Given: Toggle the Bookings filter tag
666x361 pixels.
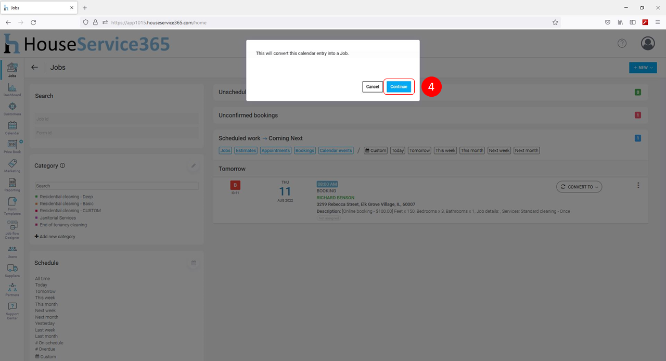Looking at the screenshot, I should pos(304,150).
